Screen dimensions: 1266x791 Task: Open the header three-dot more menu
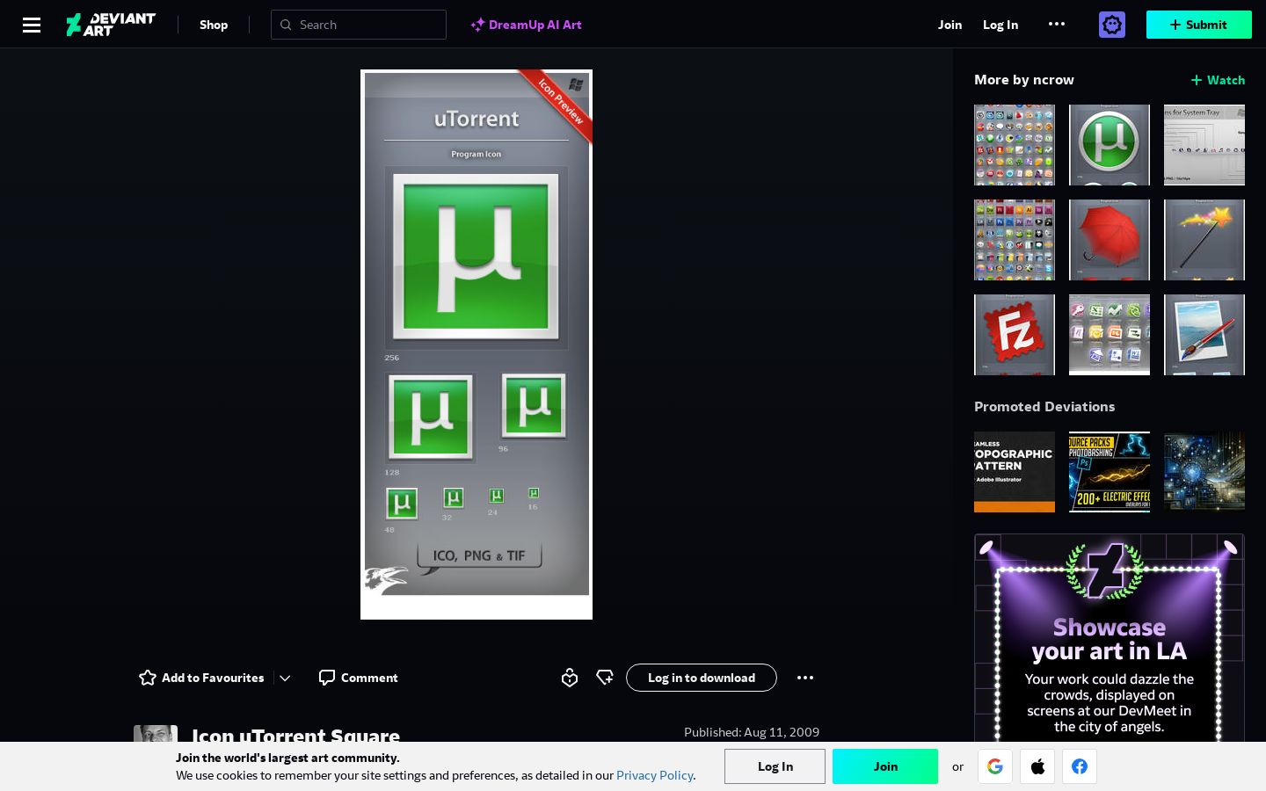(x=1057, y=24)
